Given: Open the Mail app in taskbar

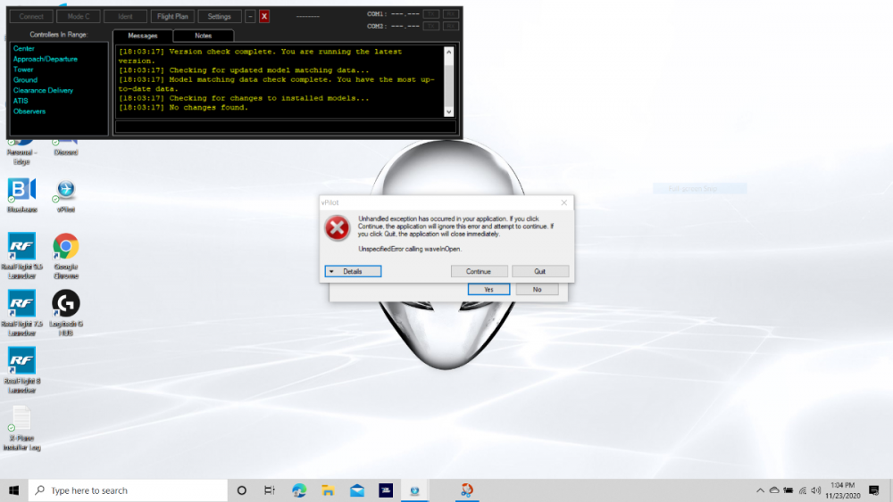Looking at the screenshot, I should point(357,490).
